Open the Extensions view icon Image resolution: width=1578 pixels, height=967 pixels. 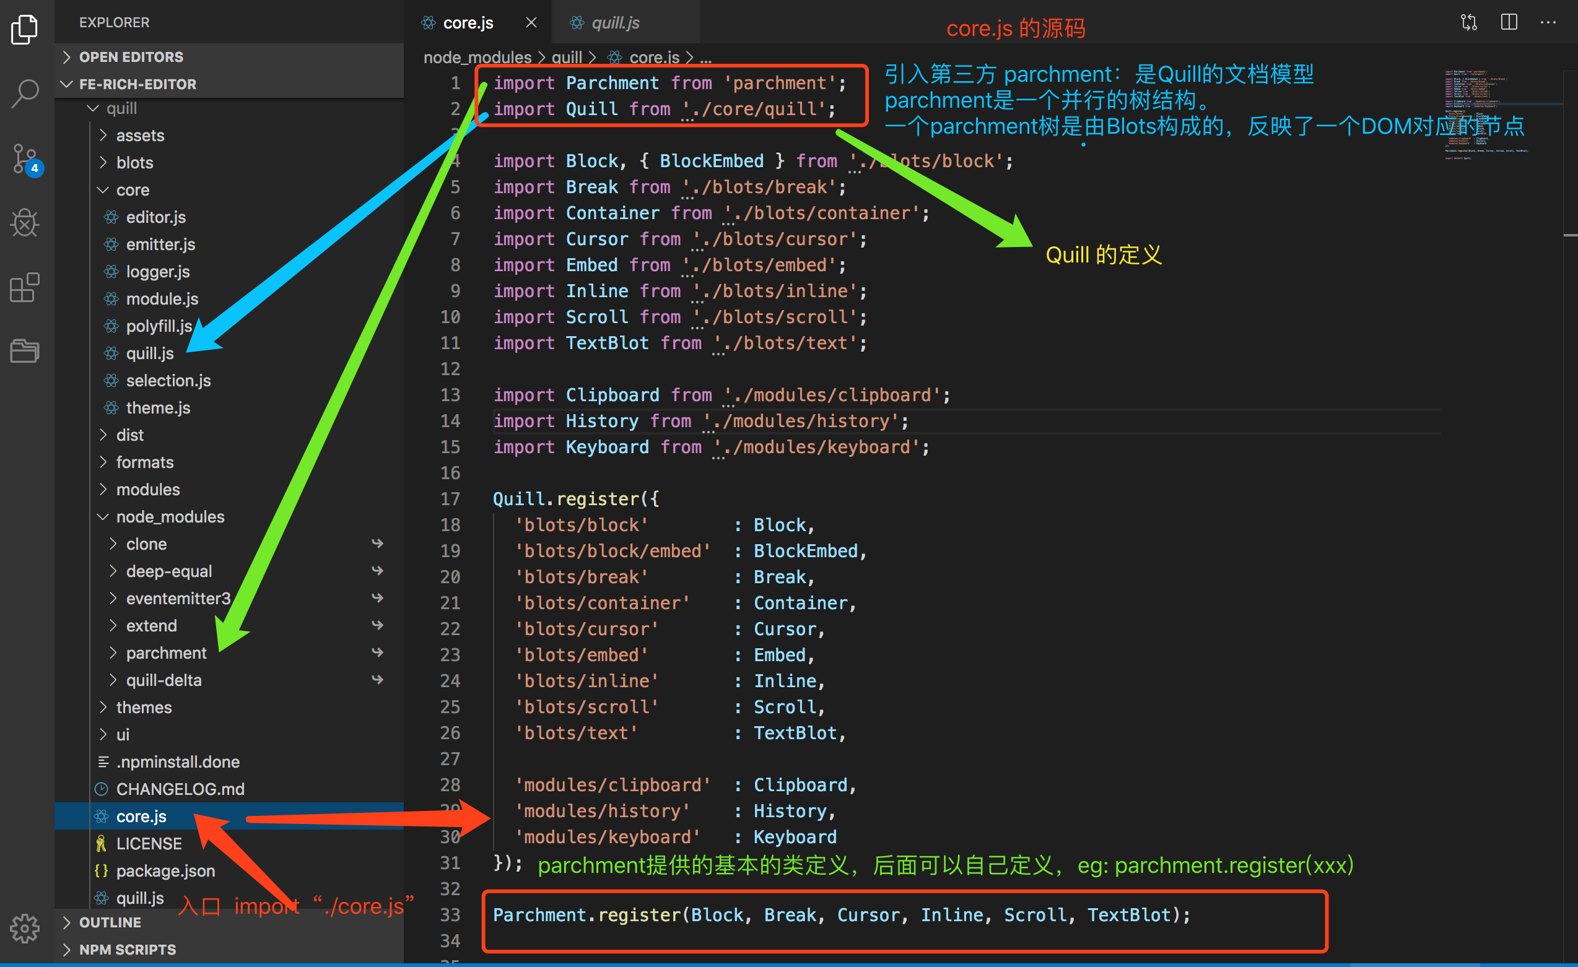(x=25, y=287)
